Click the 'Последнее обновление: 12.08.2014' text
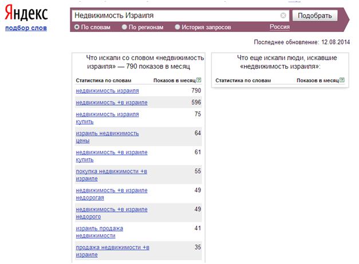This screenshot has height=264, width=359. (x=302, y=42)
